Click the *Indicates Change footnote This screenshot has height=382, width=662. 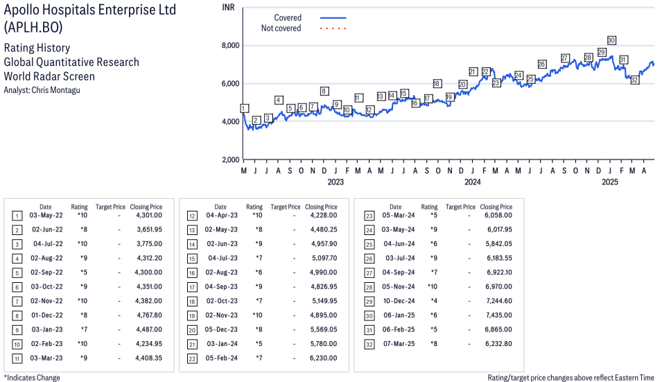[x=32, y=377]
